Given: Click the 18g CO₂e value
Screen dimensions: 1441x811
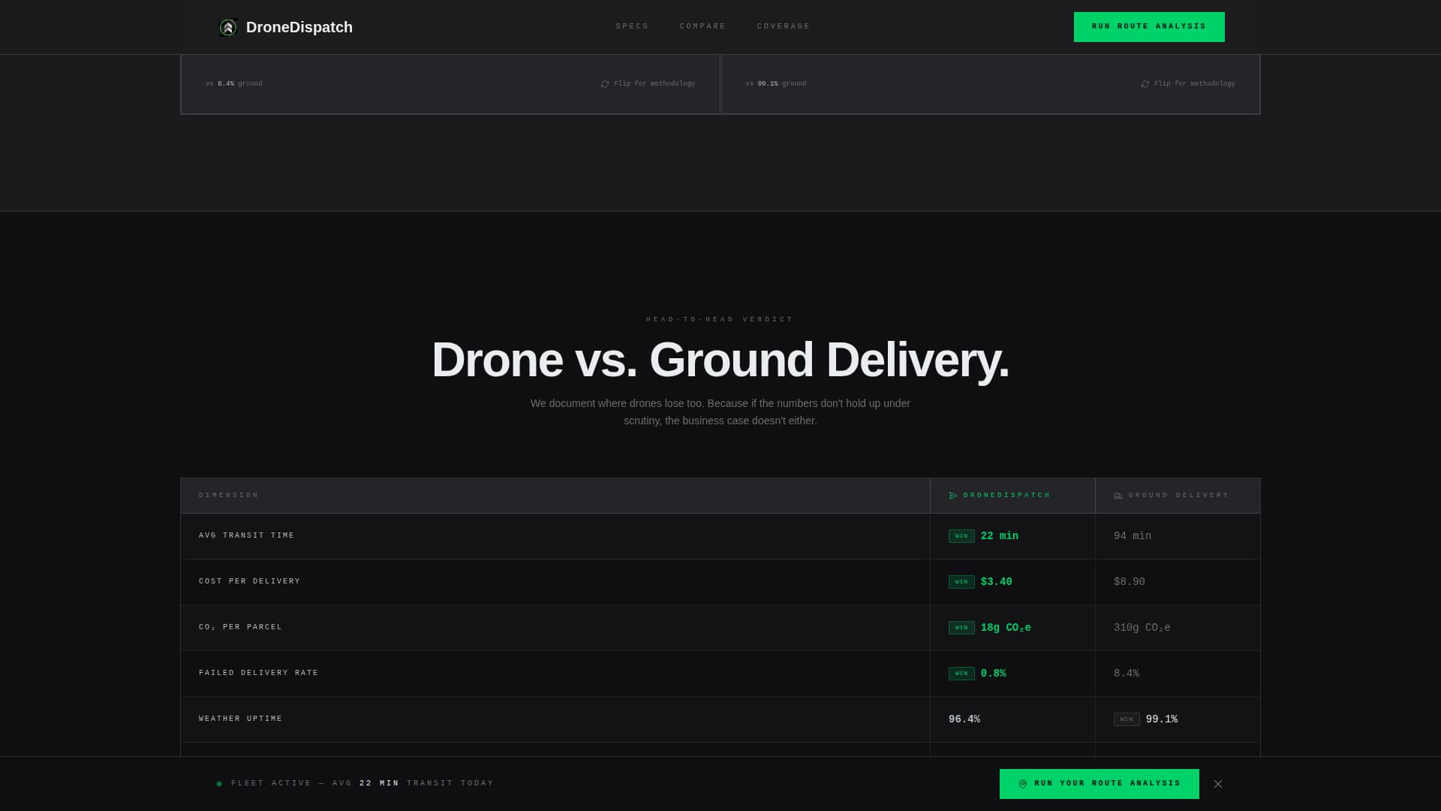Looking at the screenshot, I should tap(1006, 628).
